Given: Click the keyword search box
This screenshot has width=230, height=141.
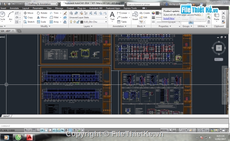Looking at the screenshot, I should tap(143, 4).
